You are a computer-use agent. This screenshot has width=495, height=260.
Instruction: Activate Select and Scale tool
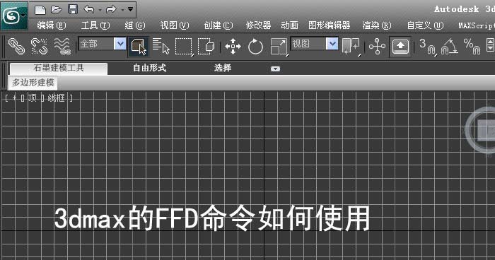coord(279,47)
